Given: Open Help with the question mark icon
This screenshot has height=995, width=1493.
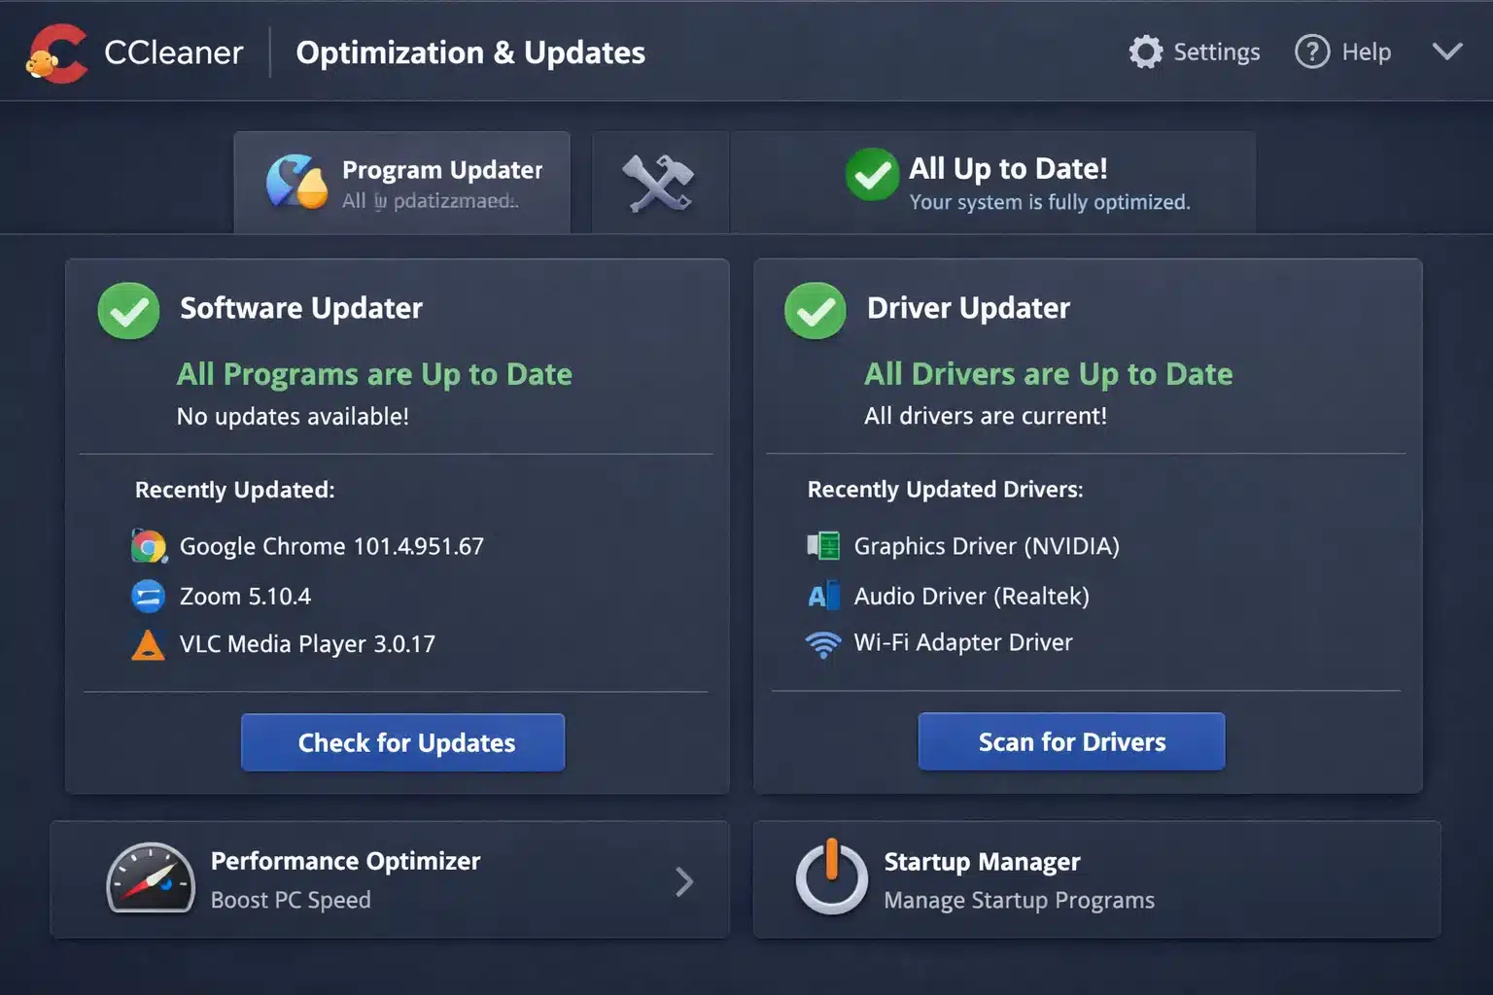Looking at the screenshot, I should tap(1311, 51).
